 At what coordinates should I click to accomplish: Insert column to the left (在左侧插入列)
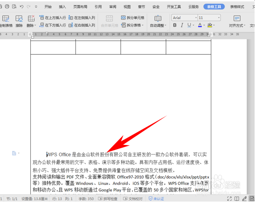[x=82, y=17]
